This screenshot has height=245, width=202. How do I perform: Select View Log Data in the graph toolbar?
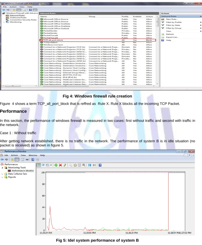pos(43,165)
